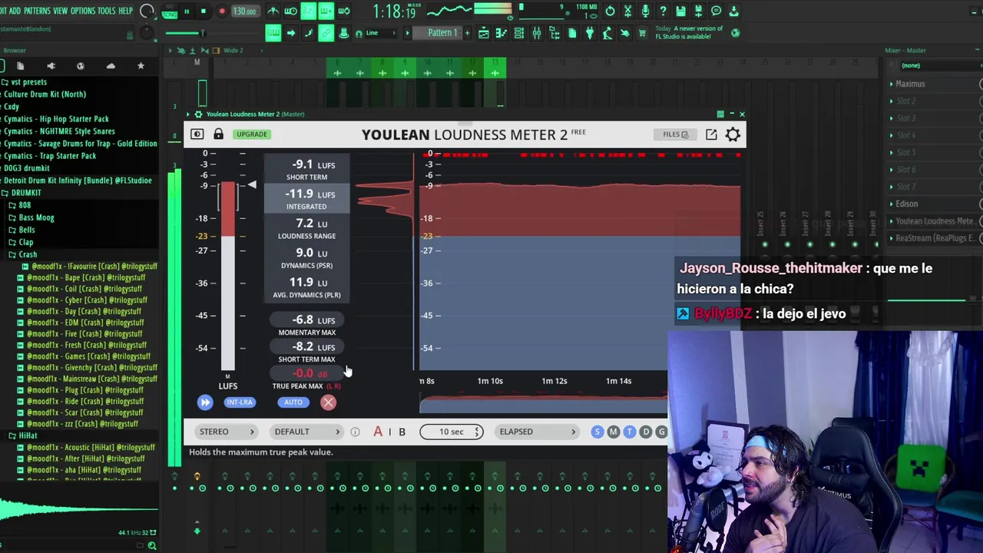Image resolution: width=983 pixels, height=553 pixels.
Task: Open audio editor scissors icon
Action: coord(628,11)
